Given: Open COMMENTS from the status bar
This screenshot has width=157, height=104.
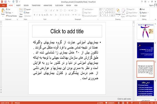Looking at the screenshot, I should pos(110,103).
